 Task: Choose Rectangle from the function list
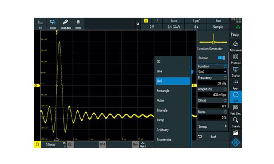tap(173, 91)
